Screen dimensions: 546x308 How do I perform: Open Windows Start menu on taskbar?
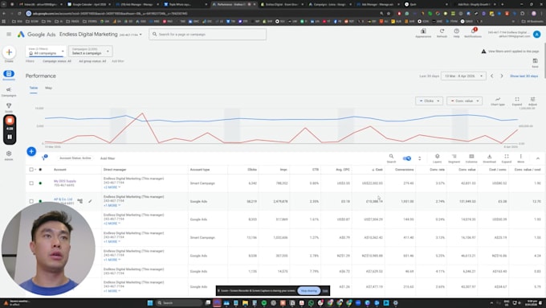[x=150, y=302]
